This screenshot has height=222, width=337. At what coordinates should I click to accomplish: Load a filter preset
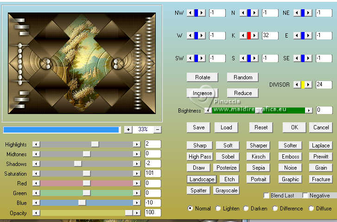[226, 127]
